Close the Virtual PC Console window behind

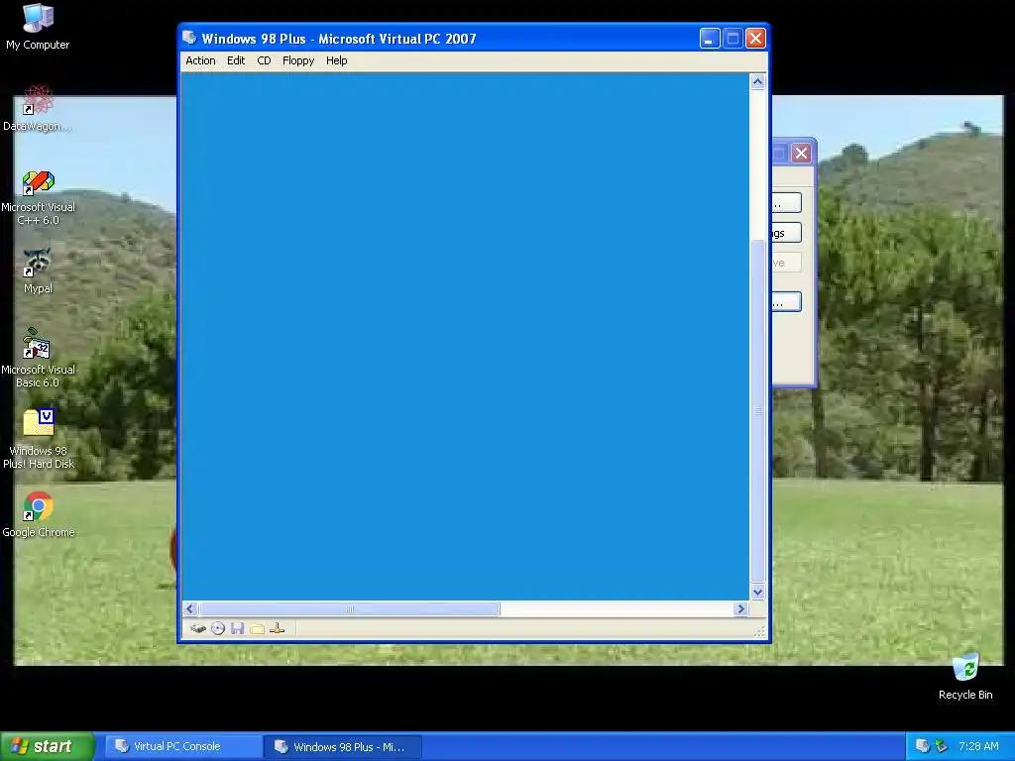(801, 154)
